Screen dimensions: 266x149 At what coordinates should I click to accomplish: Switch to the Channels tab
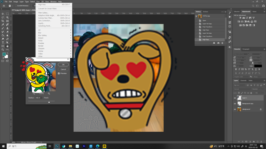tap(244, 81)
